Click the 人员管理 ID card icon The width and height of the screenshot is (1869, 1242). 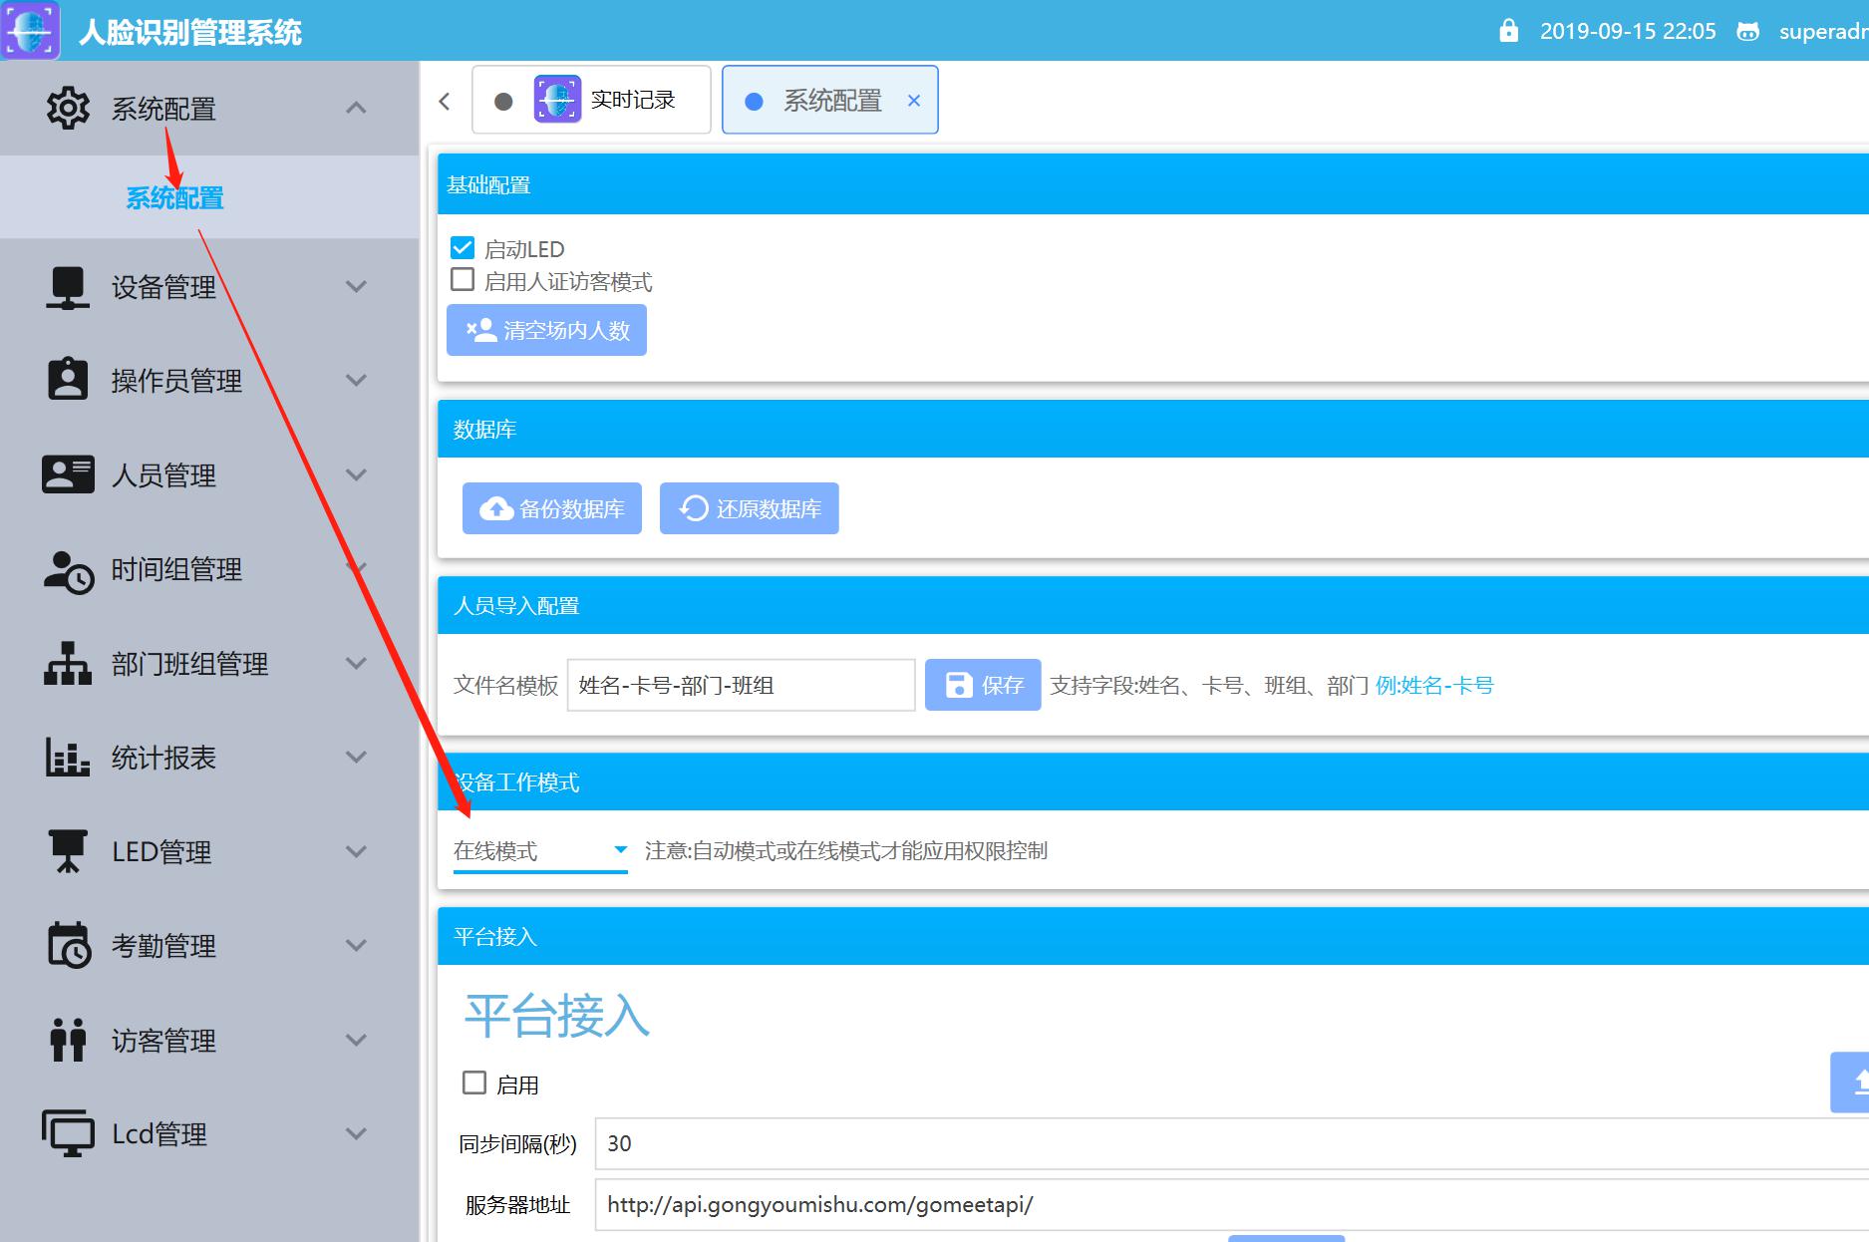[67, 474]
